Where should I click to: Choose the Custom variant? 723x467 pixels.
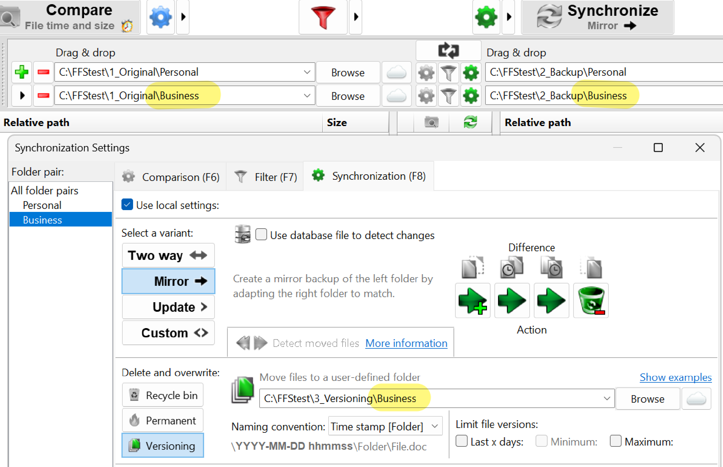click(168, 333)
